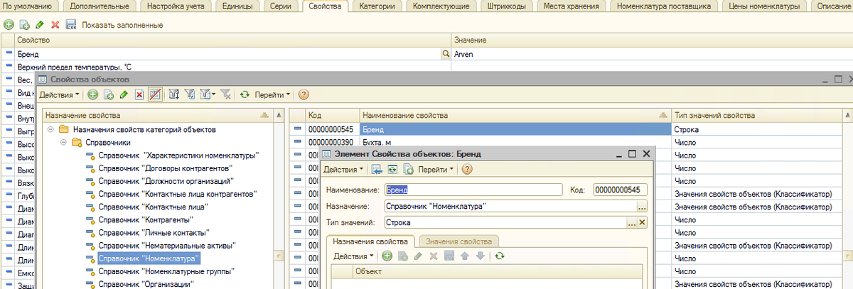Open the Места хранения tab

[x=572, y=6]
